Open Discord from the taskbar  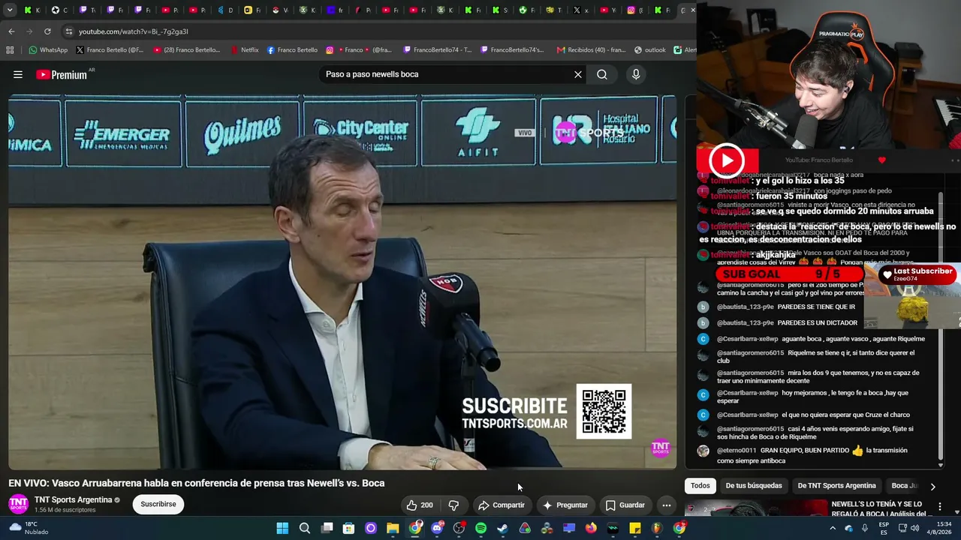[437, 528]
